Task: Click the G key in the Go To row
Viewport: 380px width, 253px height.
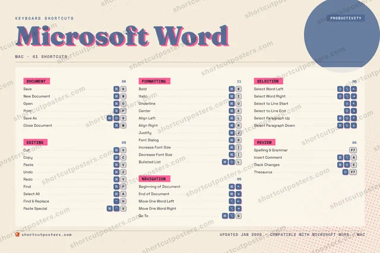Action: (x=239, y=216)
